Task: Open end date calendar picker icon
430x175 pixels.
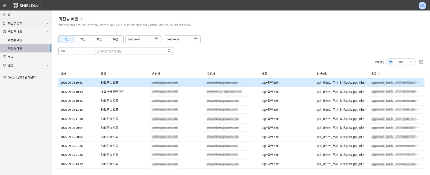Action: point(195,39)
